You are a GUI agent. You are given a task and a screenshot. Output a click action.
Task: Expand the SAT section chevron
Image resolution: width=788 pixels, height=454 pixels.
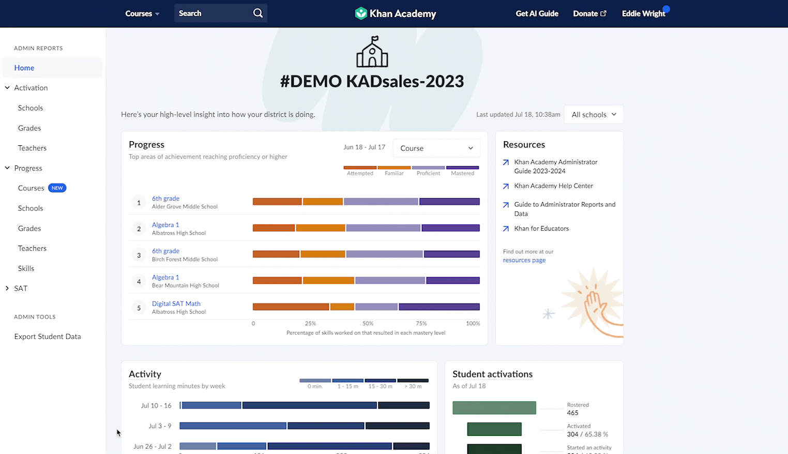pos(7,289)
